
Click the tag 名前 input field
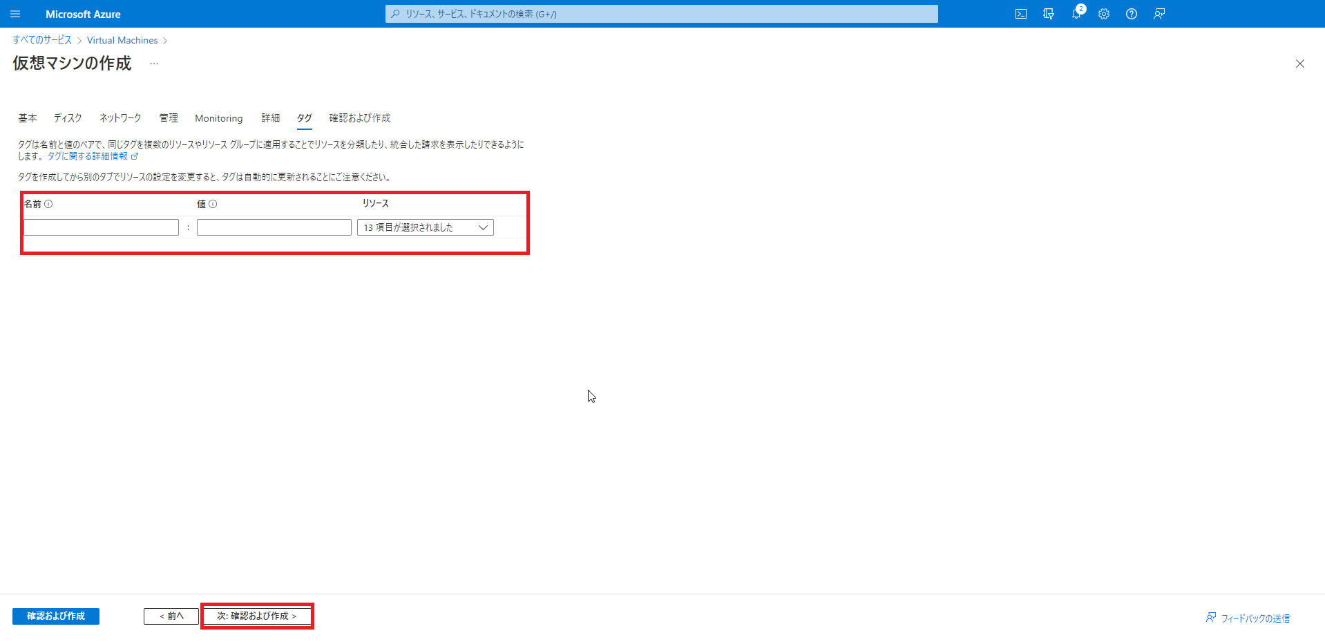(x=101, y=227)
